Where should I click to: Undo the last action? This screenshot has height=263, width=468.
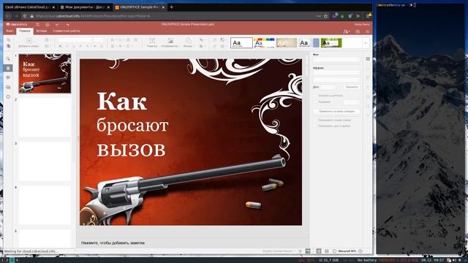(57, 24)
